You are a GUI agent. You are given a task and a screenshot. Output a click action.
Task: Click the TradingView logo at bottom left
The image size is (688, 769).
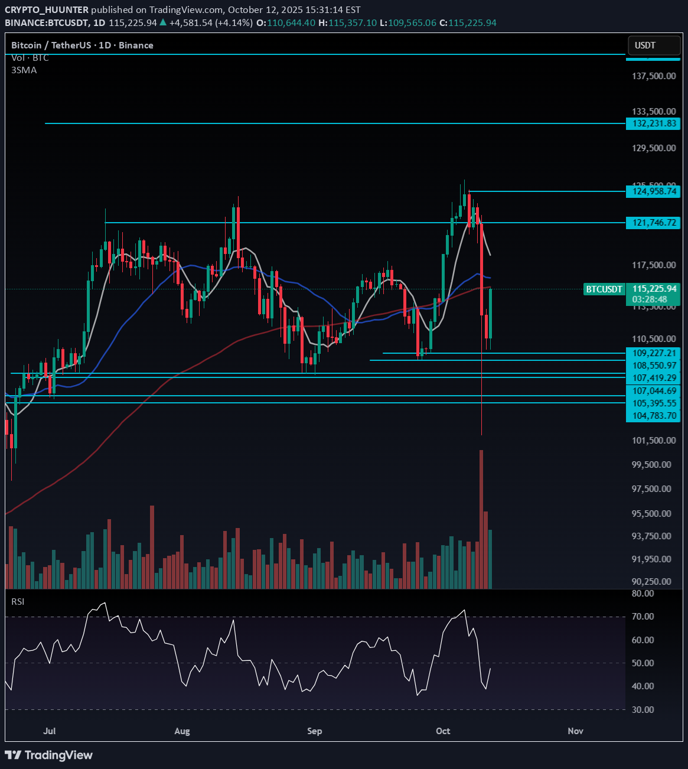point(48,755)
